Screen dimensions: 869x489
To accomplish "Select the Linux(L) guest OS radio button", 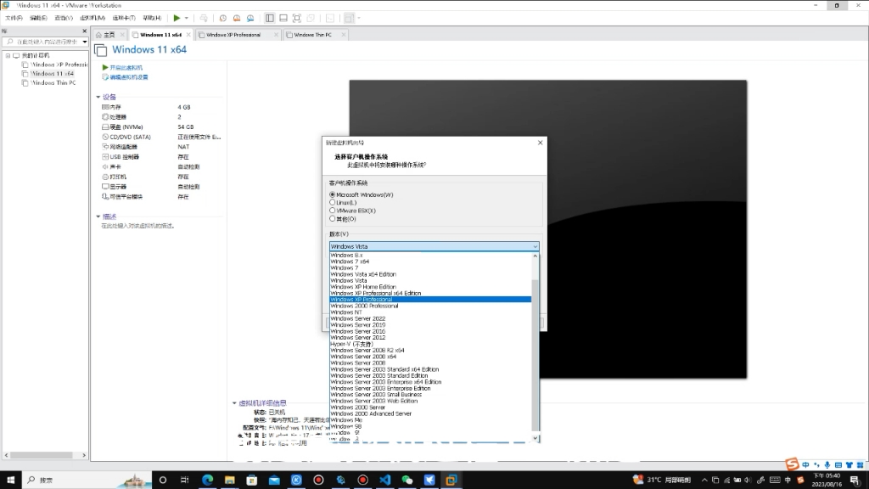I will click(333, 202).
